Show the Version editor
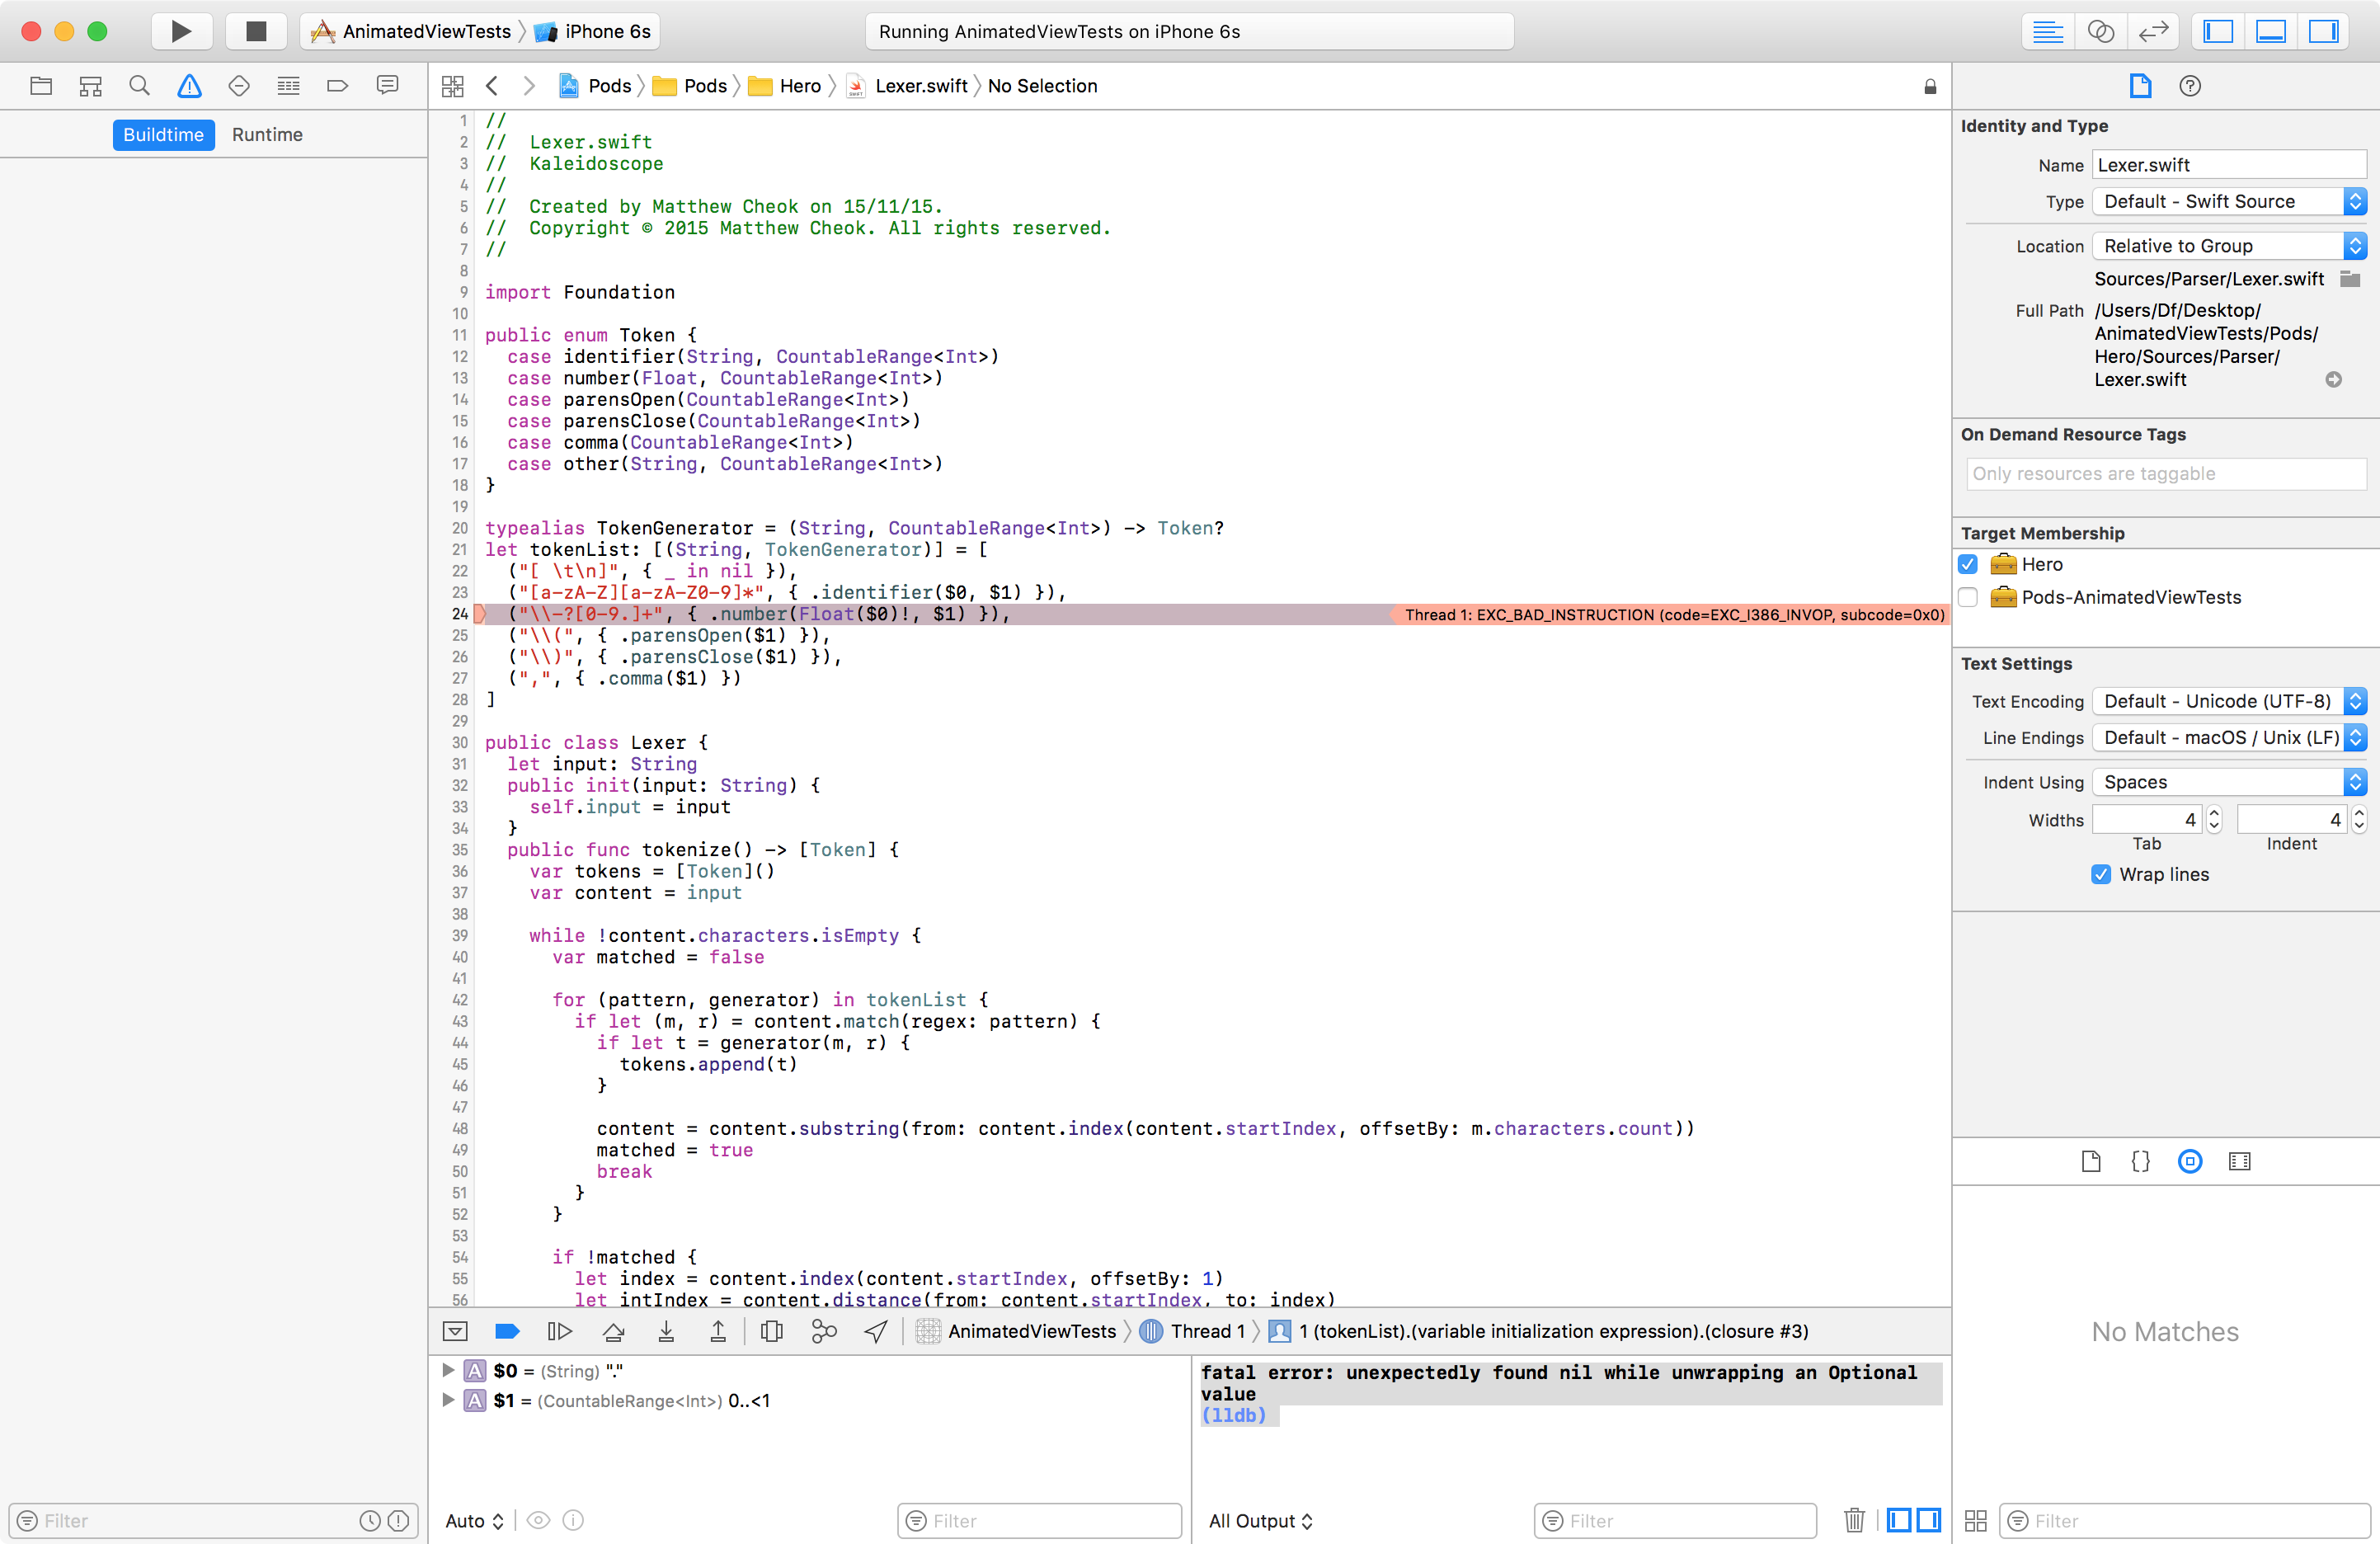Screen dimensions: 2380x1544 (x=2153, y=31)
